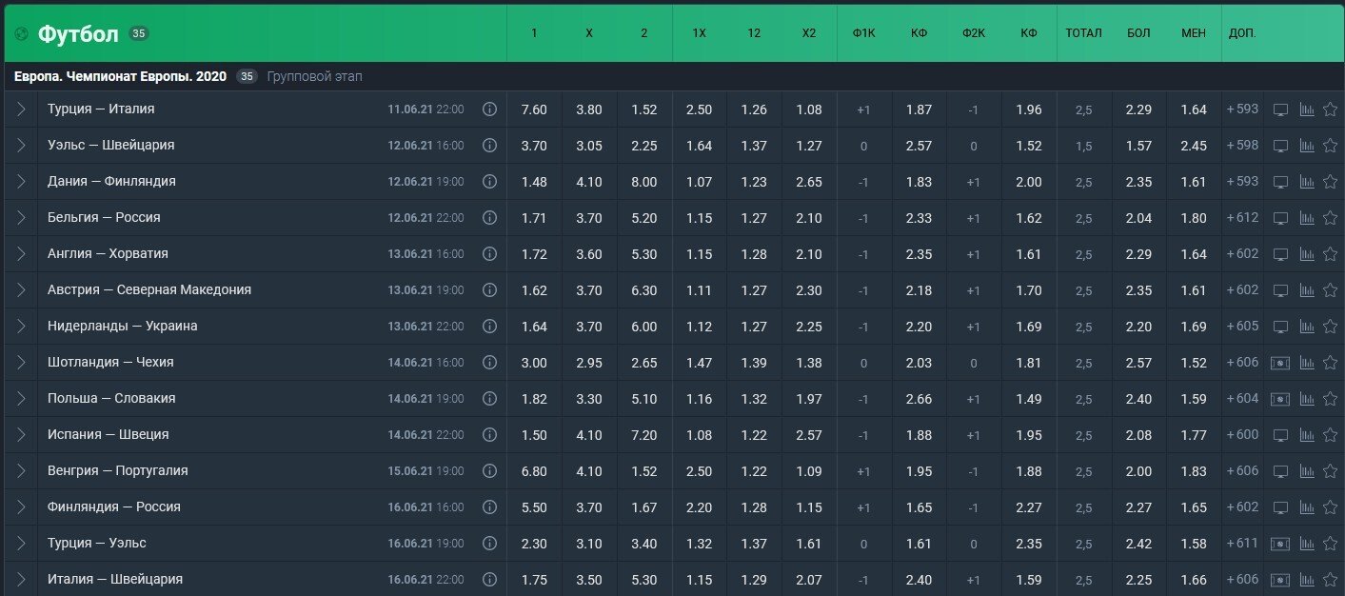Open info icon for Венгрия — Португалия match
The width and height of the screenshot is (1345, 596).
click(x=489, y=471)
